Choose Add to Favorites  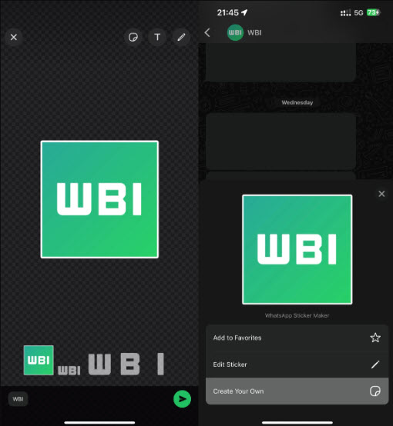[297, 338]
